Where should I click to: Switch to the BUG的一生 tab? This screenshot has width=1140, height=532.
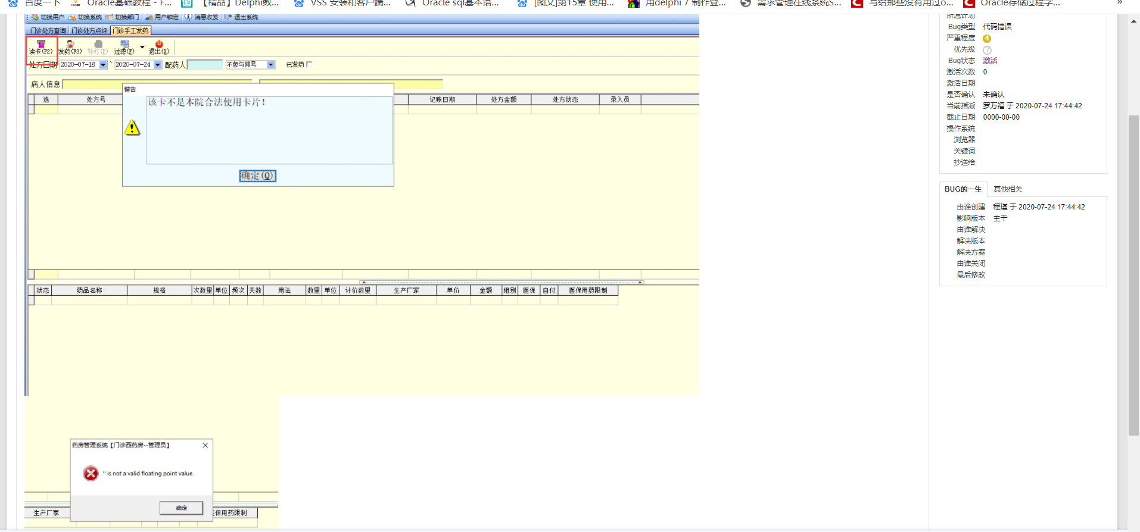963,189
